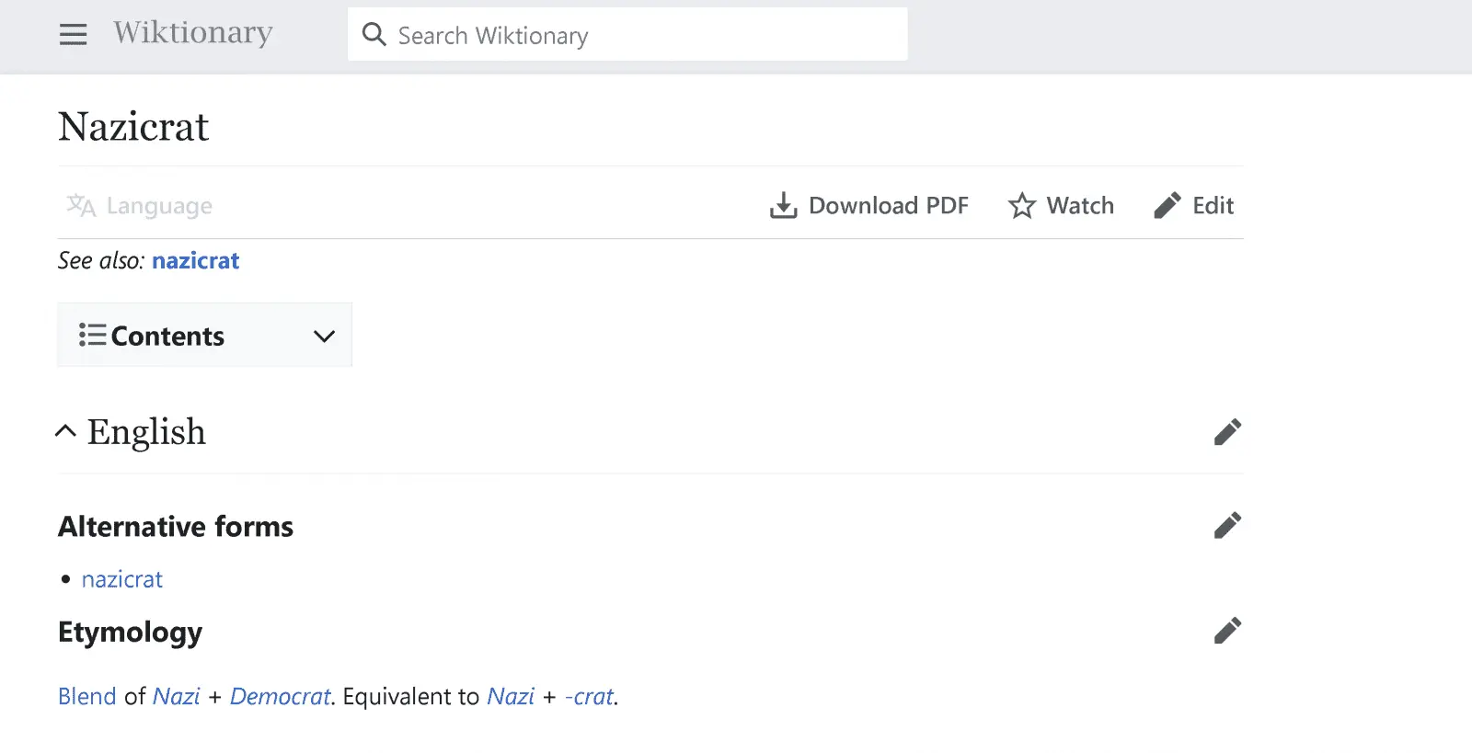
Task: Edit the Alternative forms section
Action: click(1227, 526)
